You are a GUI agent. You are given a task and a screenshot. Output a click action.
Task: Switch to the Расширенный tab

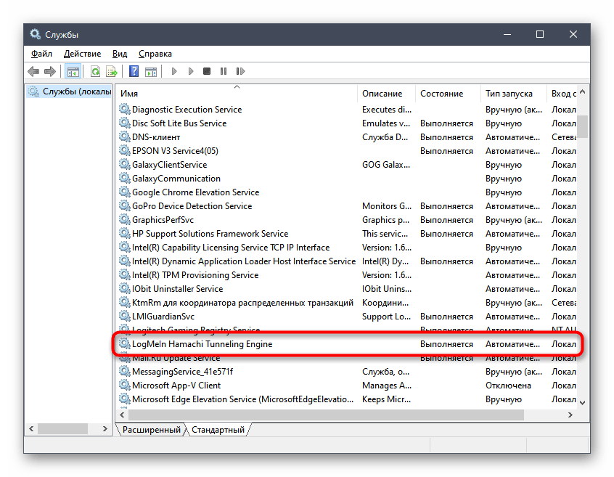coord(152,430)
